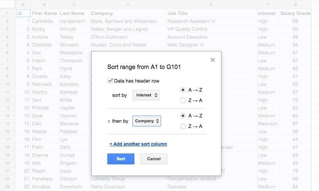Click the 'Research Assistant IV' cell
319x191 pixels.
[x=211, y=21]
